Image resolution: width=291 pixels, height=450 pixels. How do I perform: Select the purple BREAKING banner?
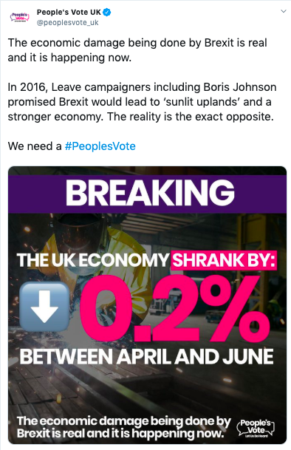pos(147,193)
